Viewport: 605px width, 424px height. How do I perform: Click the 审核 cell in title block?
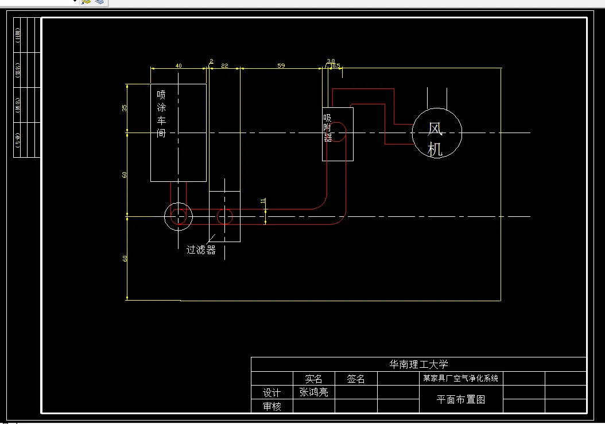[272, 406]
